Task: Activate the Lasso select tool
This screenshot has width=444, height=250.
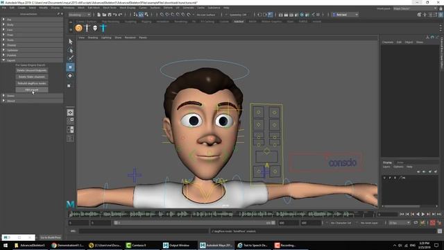Action: pos(71,51)
